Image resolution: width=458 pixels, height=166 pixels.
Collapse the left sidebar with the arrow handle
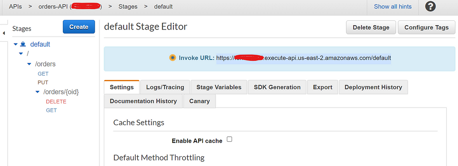tap(4, 33)
